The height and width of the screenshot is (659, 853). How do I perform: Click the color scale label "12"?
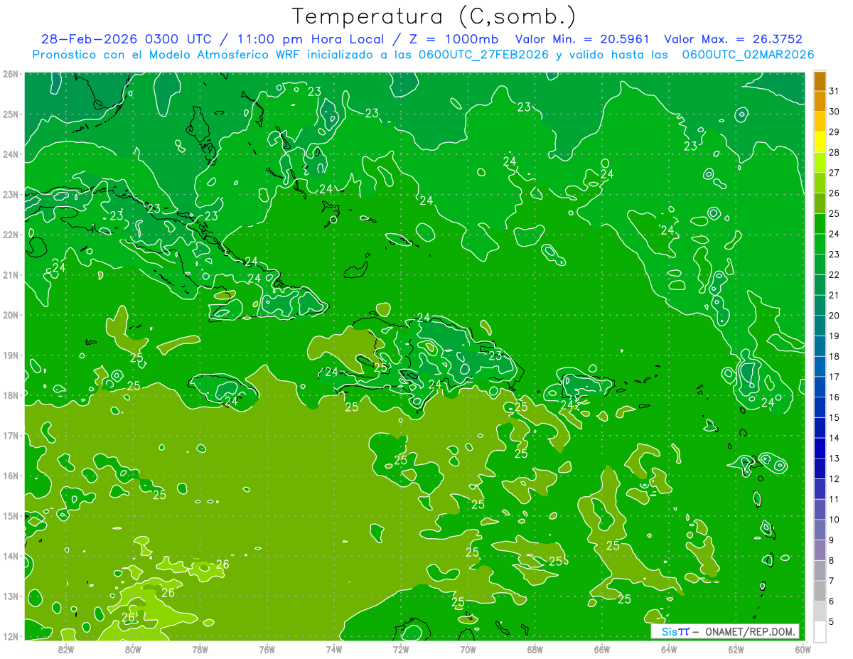835,478
